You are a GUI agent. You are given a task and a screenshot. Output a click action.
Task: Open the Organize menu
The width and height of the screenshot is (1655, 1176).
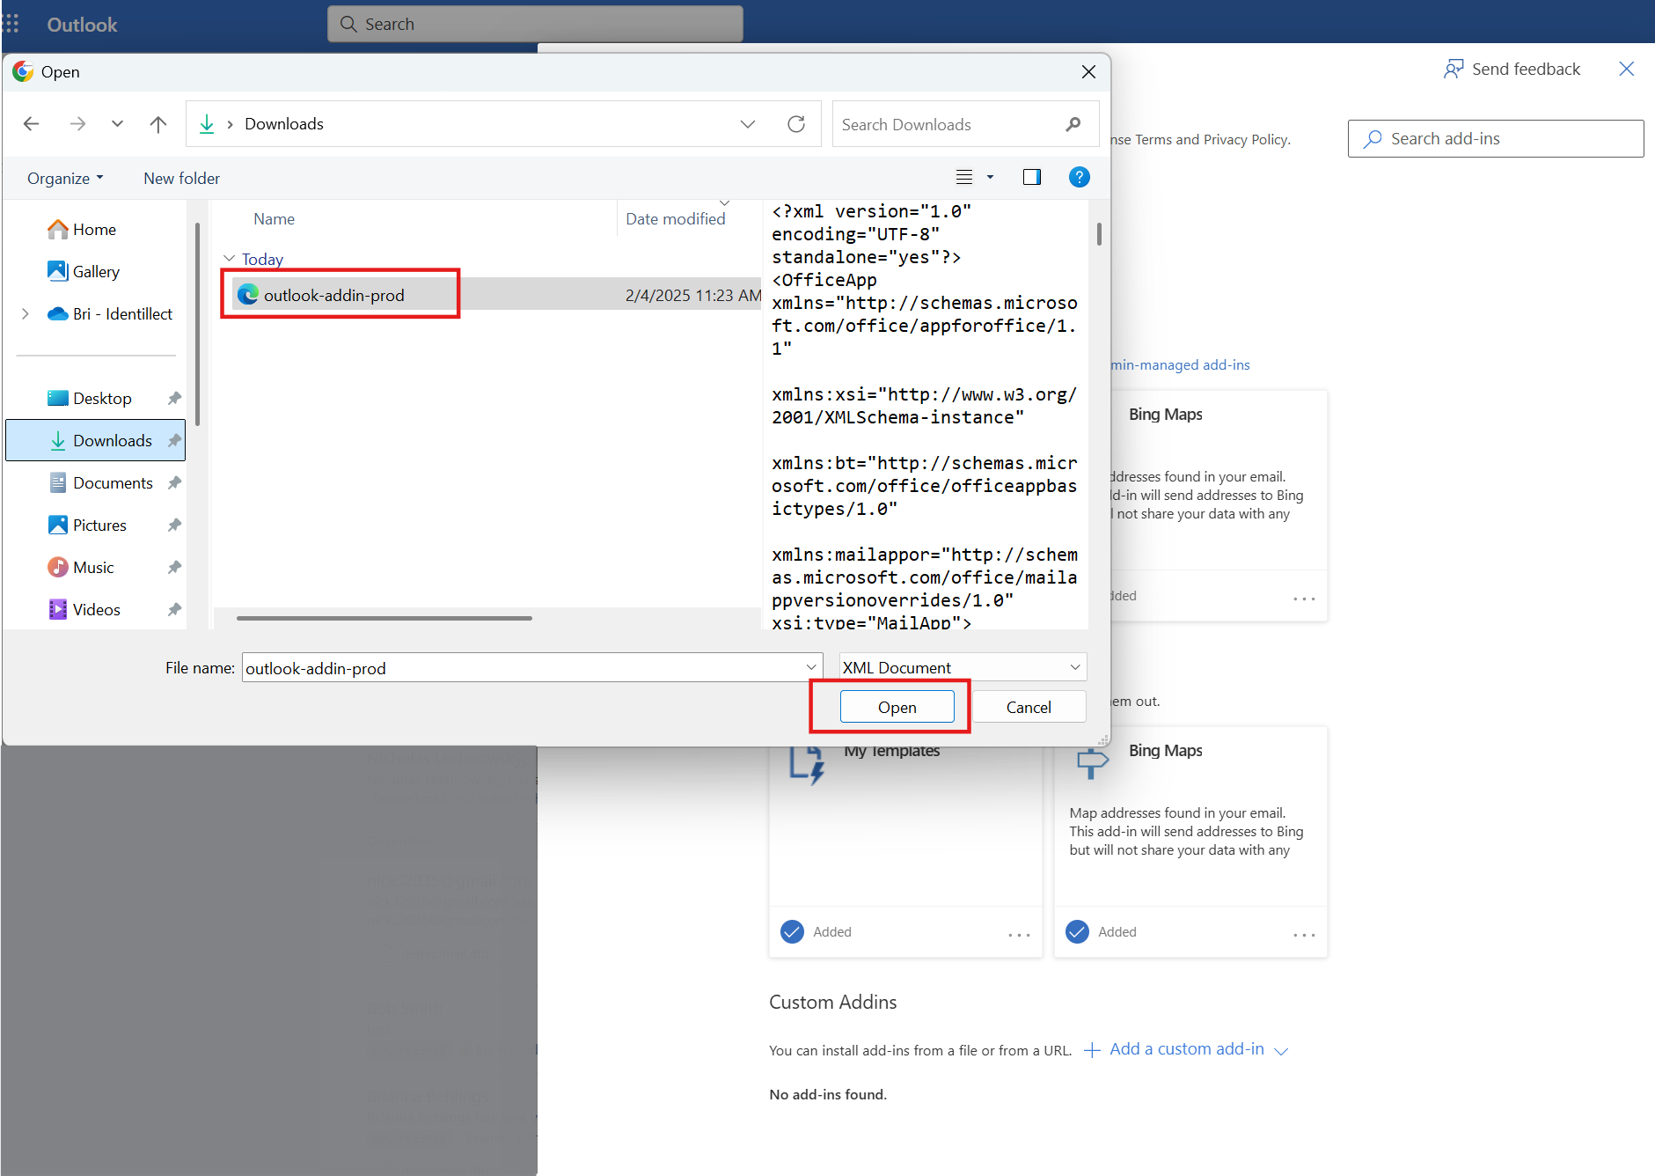65,178
